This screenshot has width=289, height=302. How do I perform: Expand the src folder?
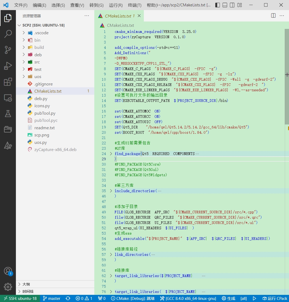coord(37,62)
